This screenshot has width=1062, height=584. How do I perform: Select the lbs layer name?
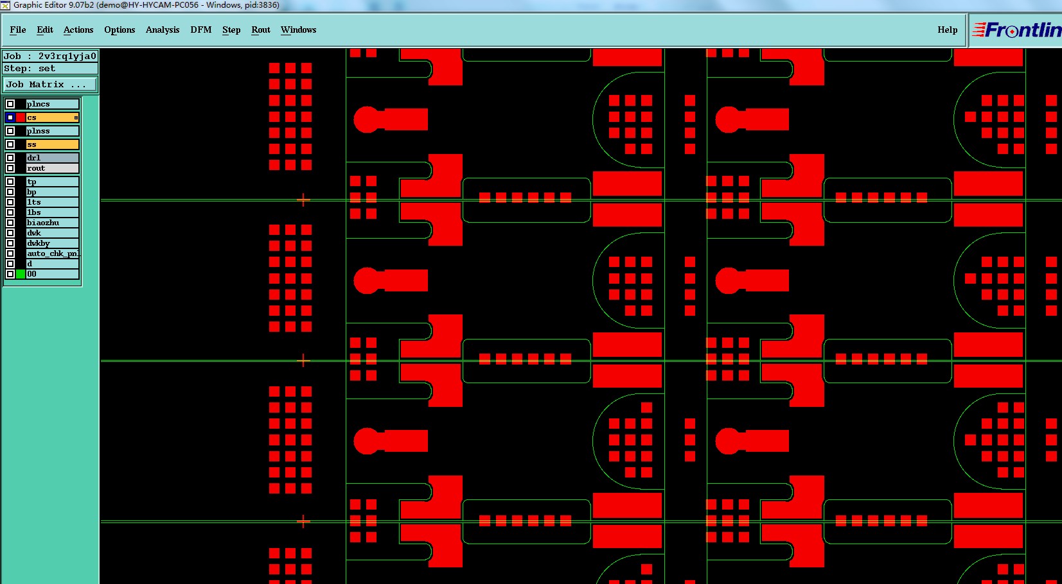pos(52,212)
